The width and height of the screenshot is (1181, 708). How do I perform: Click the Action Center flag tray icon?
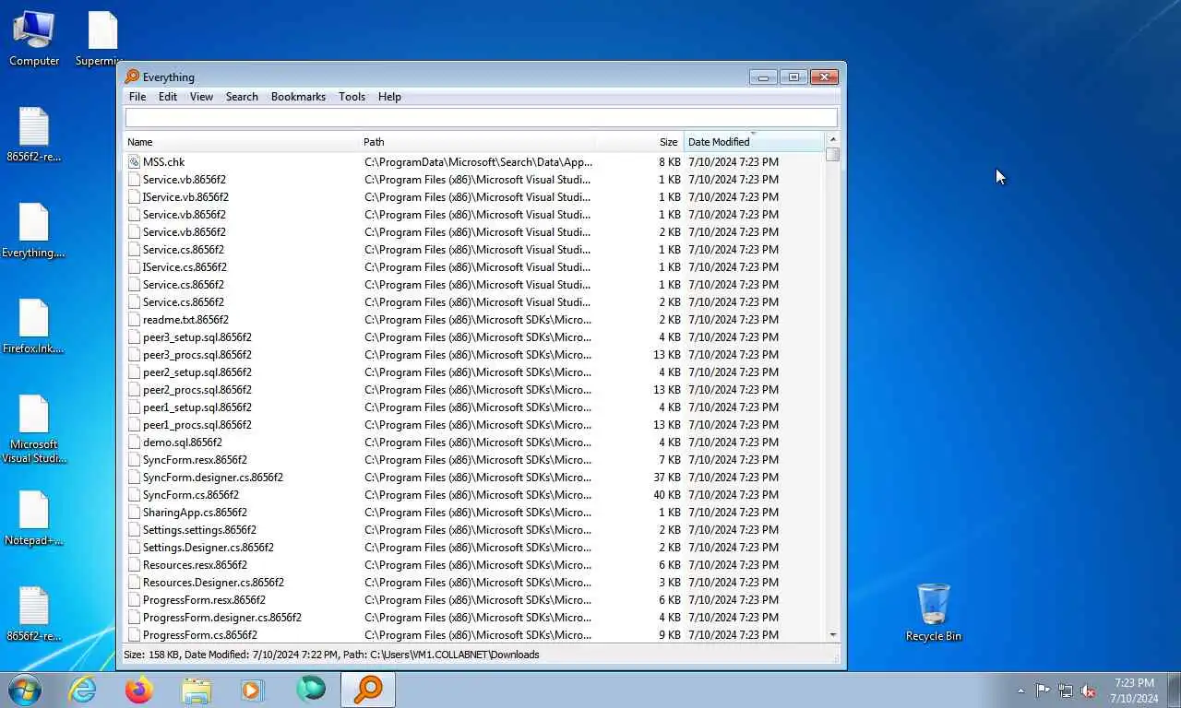1043,690
